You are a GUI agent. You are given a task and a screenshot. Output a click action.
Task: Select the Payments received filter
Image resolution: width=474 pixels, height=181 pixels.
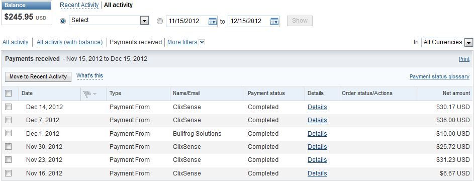coord(135,42)
